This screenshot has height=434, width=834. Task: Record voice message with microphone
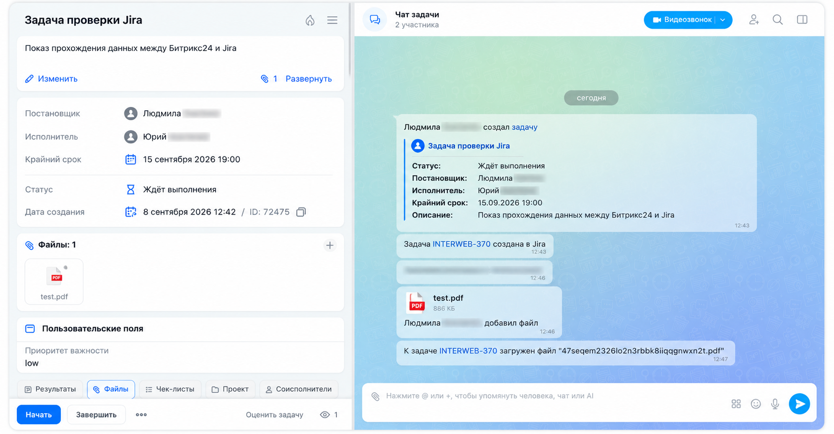[775, 404]
